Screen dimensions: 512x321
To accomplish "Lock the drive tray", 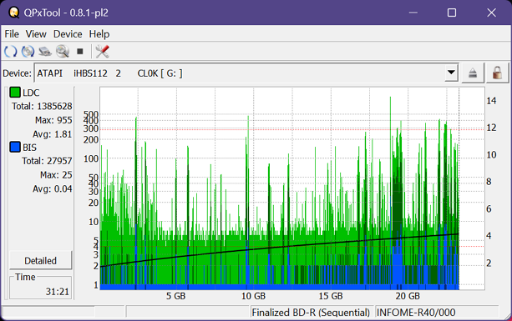I will 497,73.
